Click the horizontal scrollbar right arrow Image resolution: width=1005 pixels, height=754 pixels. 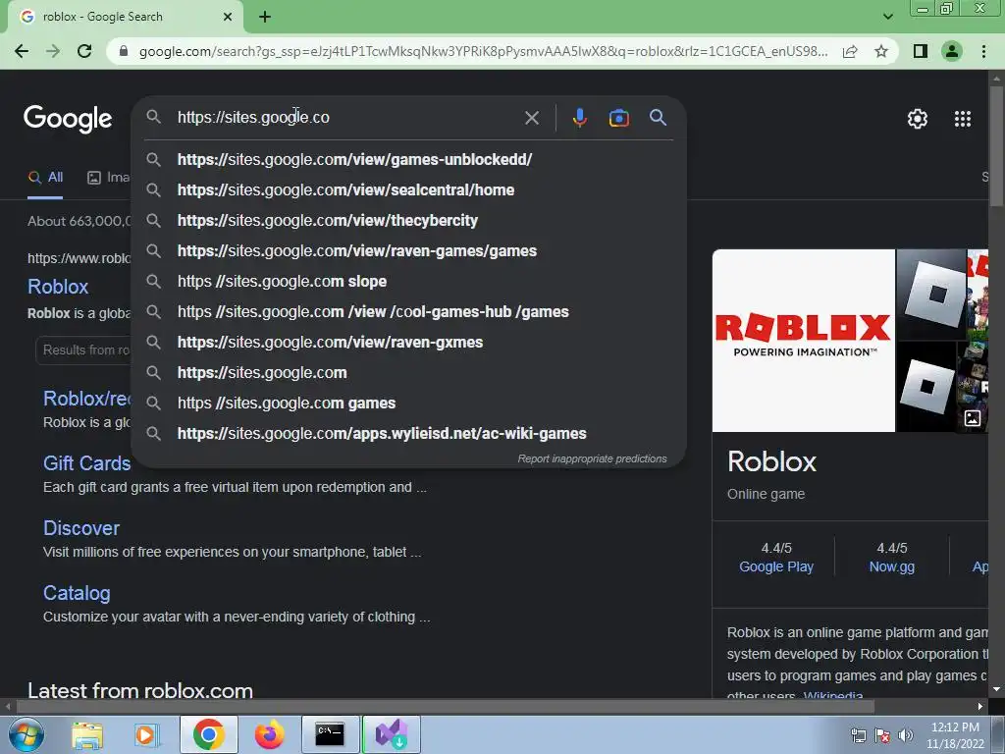tap(980, 706)
